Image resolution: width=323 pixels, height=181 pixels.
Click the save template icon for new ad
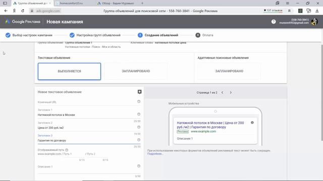pyautogui.click(x=139, y=92)
